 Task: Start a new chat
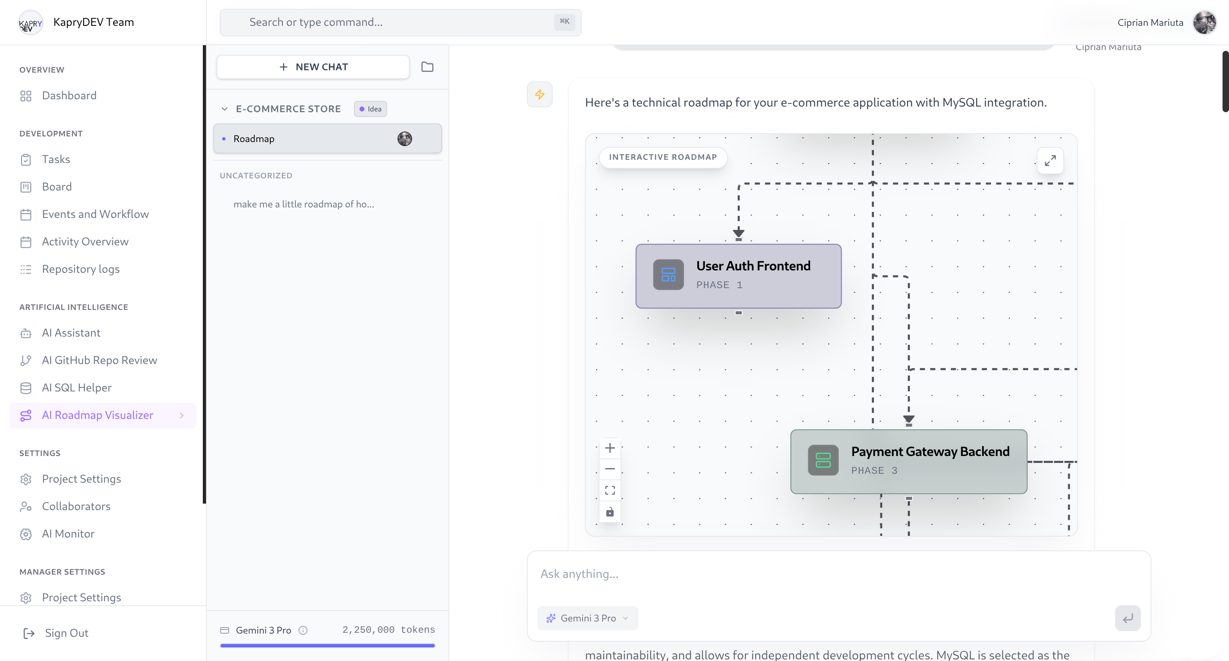click(313, 67)
